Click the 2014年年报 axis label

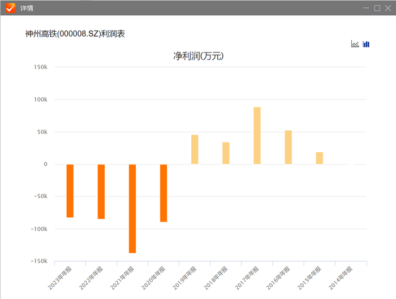click(341, 278)
